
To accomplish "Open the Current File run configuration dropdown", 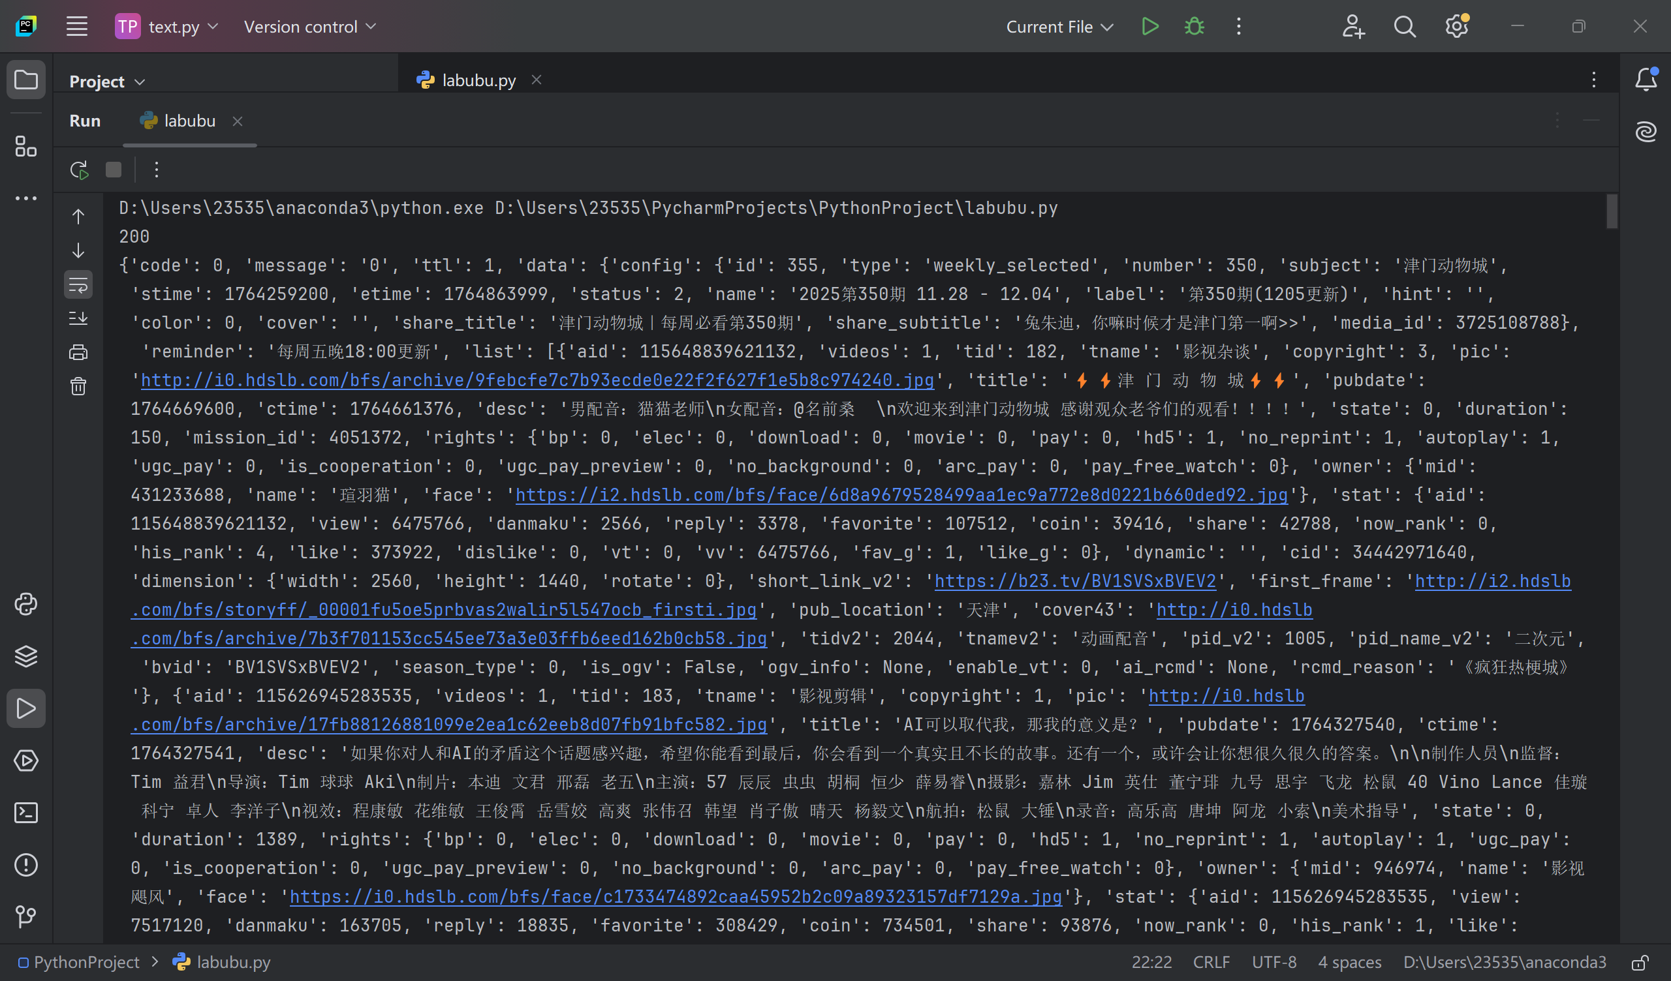I will (x=1059, y=27).
